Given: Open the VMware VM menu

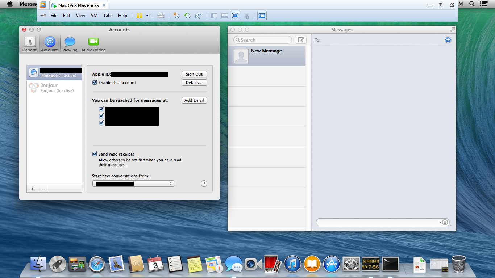Looking at the screenshot, I should 94,16.
